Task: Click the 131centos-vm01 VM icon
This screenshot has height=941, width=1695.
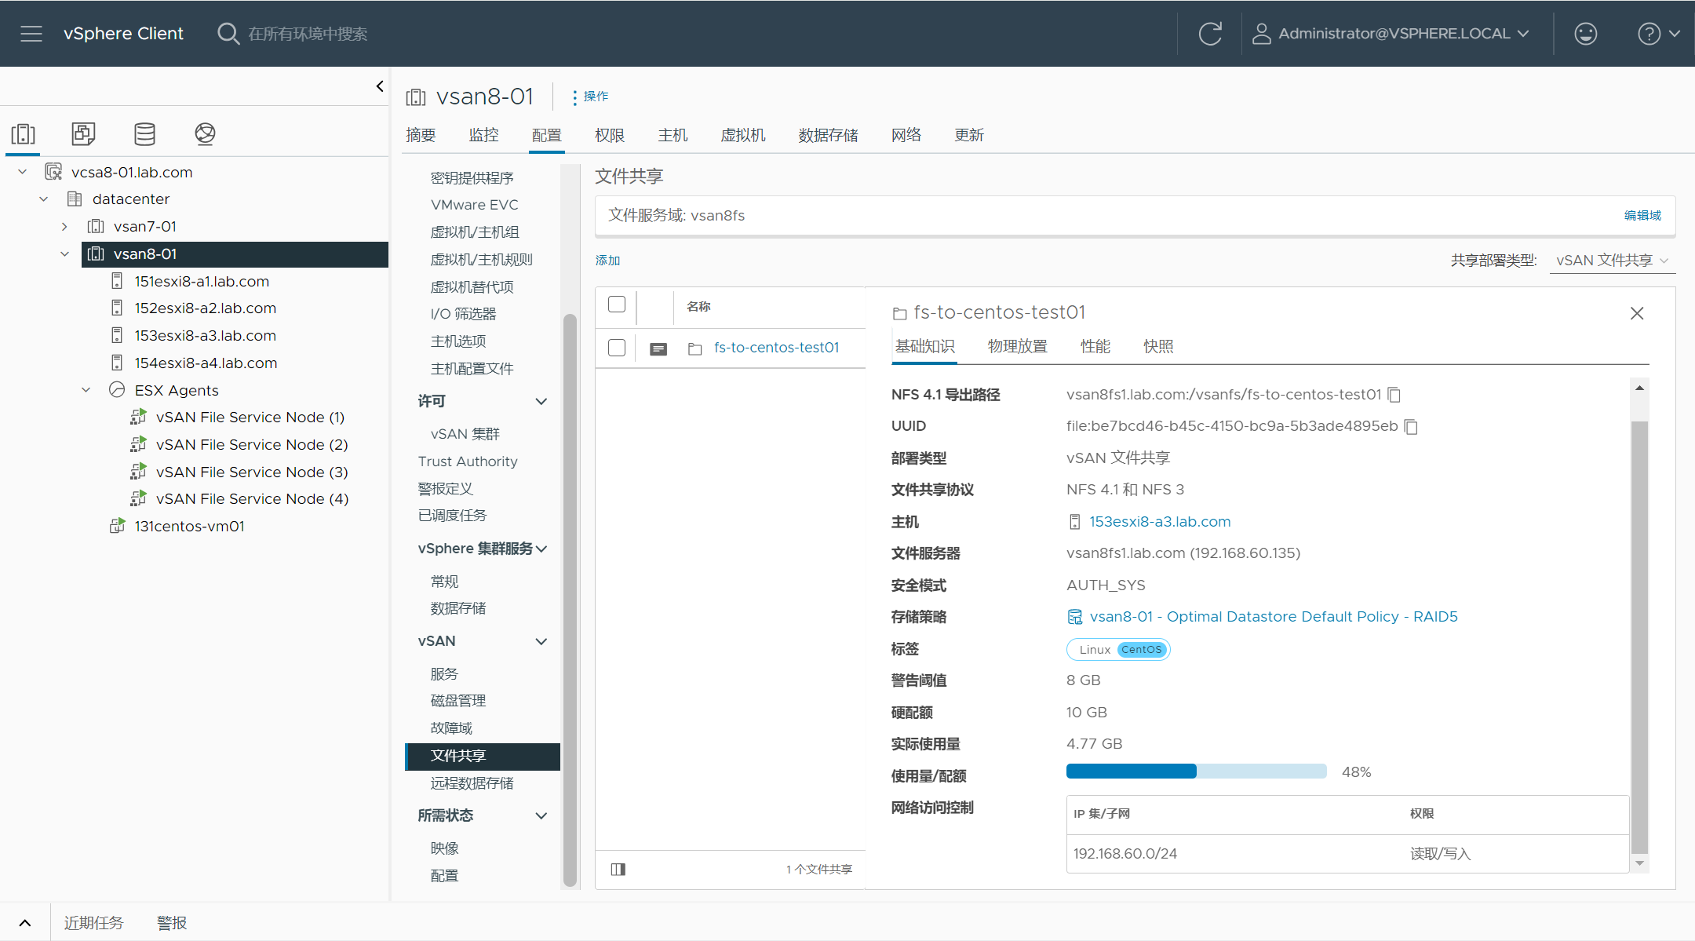Action: [117, 526]
